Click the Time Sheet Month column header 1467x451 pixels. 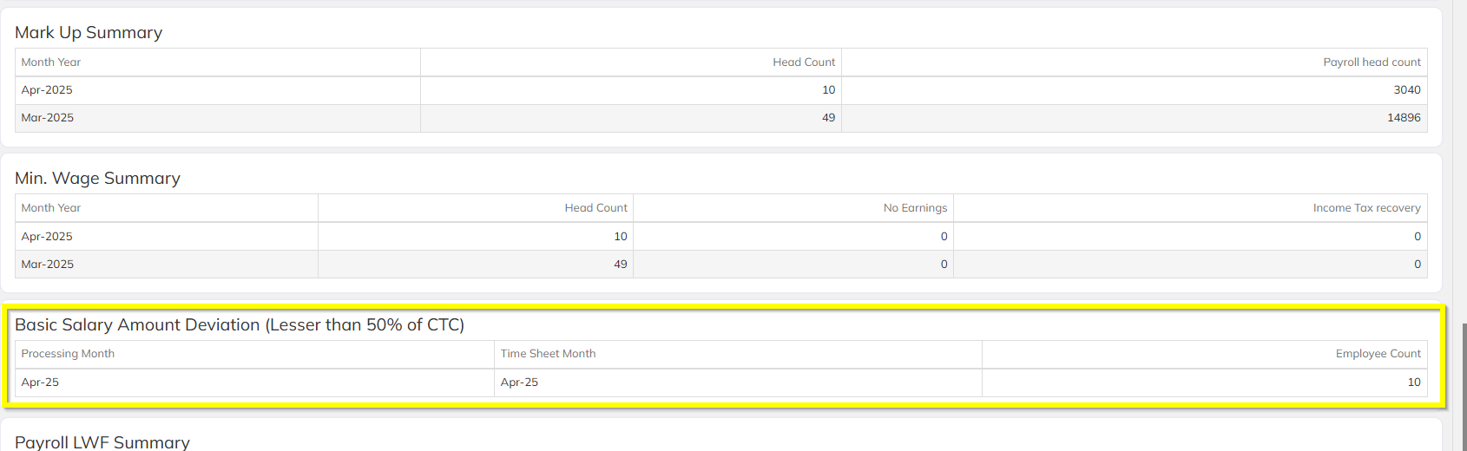pos(548,354)
